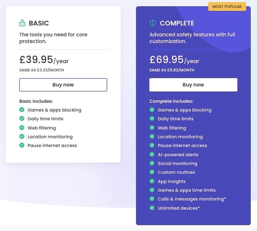Screen dimensions: 257x231
Task: Click checkmark beside Basic Location monitoring
Action: (22, 137)
